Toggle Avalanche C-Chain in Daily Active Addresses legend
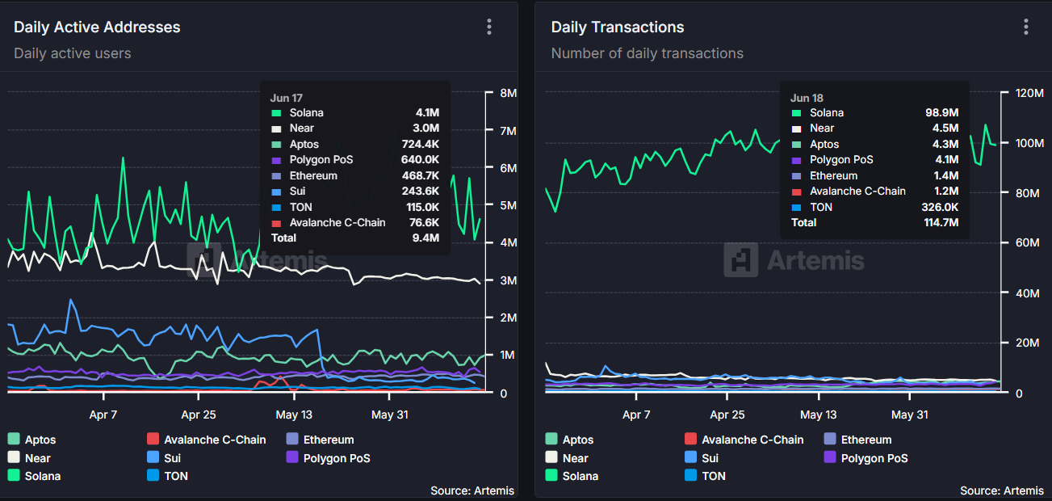The height and width of the screenshot is (501, 1052). pyautogui.click(x=206, y=440)
